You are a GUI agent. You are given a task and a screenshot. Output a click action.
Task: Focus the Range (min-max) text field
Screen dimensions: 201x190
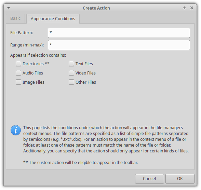(x=119, y=45)
